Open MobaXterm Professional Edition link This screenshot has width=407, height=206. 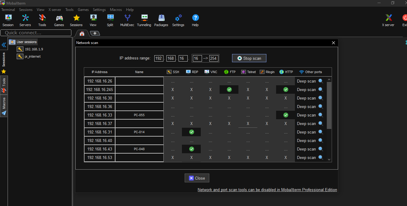[267, 190]
